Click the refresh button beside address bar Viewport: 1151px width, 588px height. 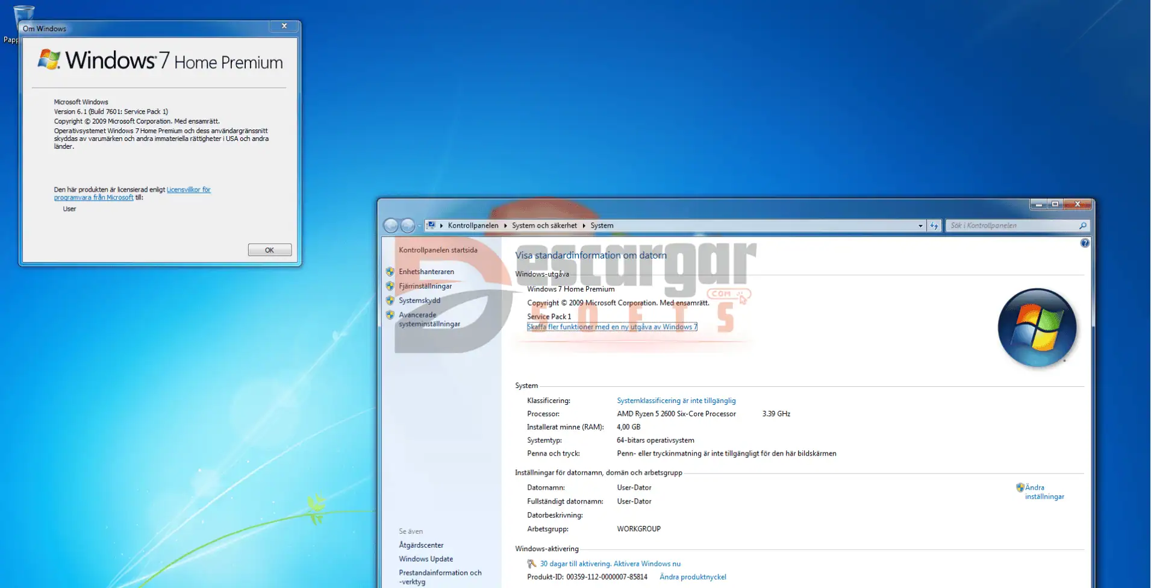934,225
